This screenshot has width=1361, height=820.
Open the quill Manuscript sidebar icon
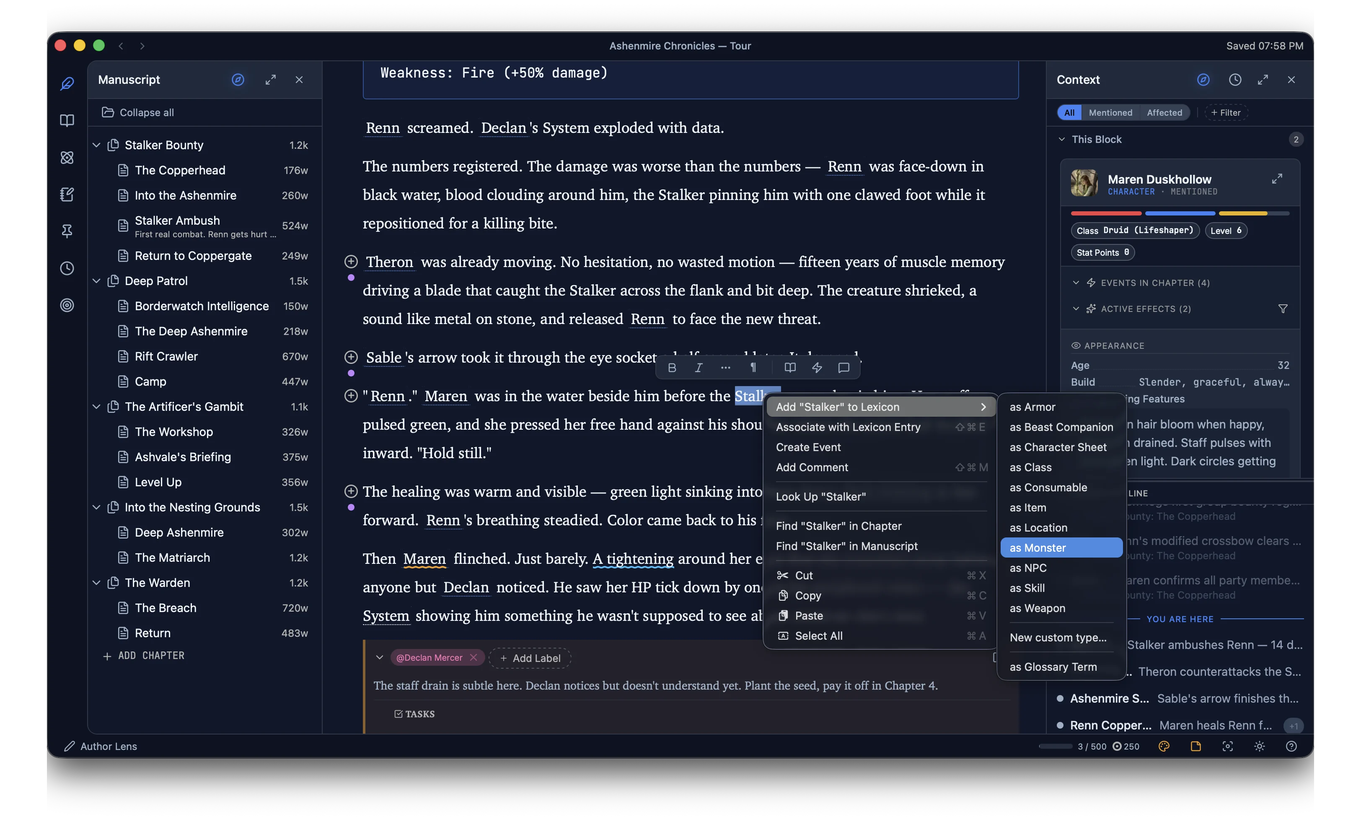point(67,83)
